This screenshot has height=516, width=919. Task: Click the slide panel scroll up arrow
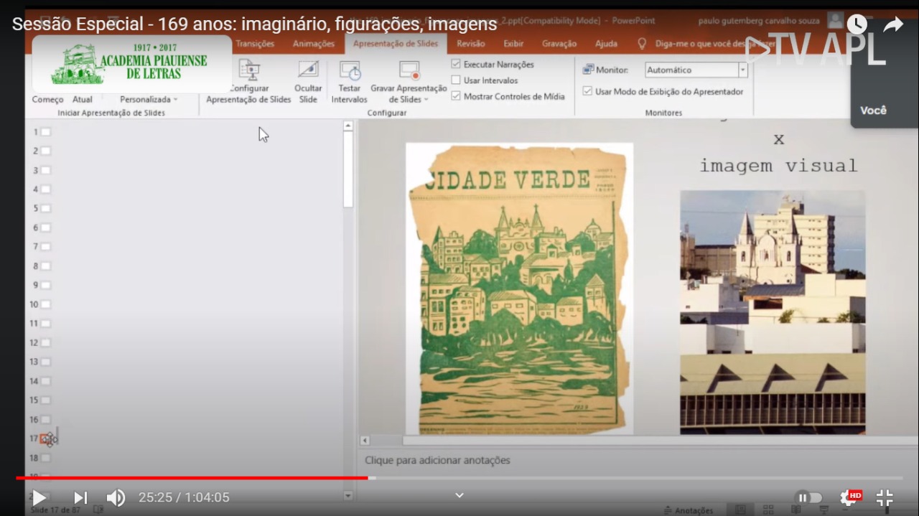coord(348,126)
